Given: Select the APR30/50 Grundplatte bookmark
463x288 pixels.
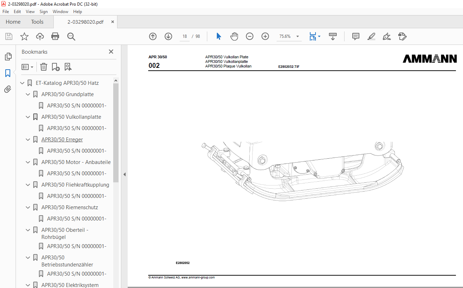Looking at the screenshot, I should click(x=68, y=94).
